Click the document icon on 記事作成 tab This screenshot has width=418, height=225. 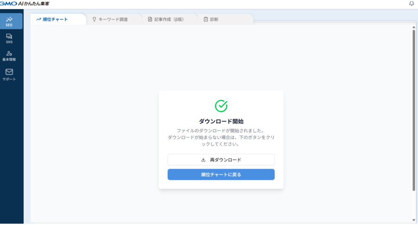pos(150,19)
